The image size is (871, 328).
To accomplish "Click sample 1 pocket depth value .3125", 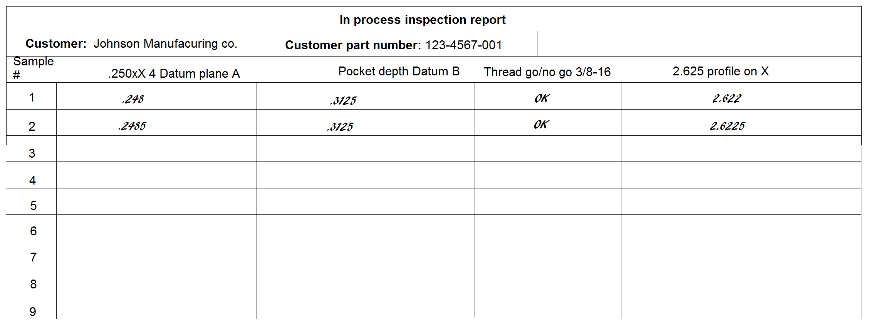I will coord(343,101).
